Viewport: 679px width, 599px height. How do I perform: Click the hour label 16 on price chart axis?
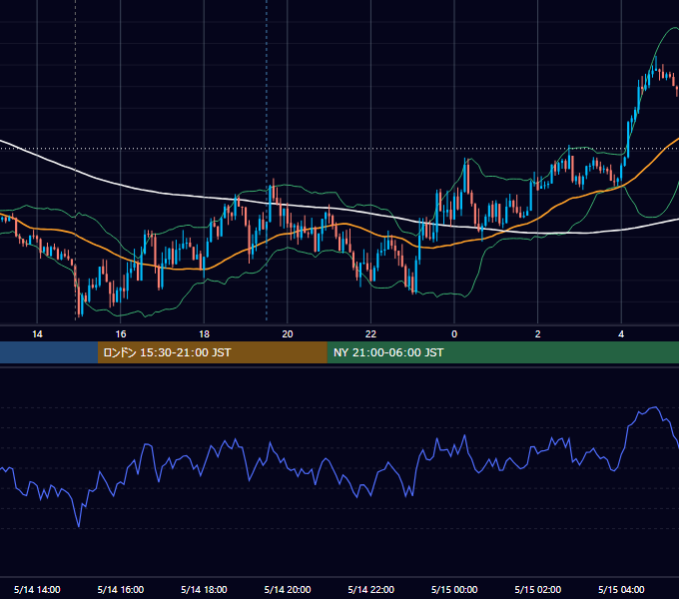(121, 334)
